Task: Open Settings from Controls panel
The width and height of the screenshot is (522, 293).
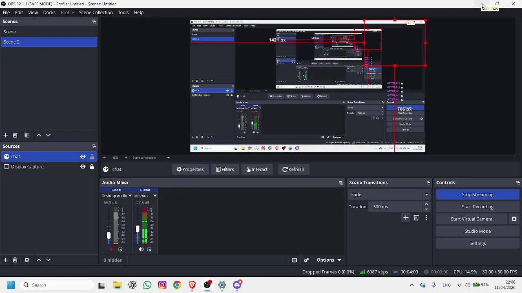Action: point(478,243)
